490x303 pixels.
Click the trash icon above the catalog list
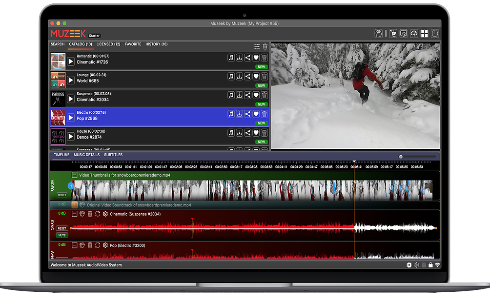pyautogui.click(x=265, y=46)
